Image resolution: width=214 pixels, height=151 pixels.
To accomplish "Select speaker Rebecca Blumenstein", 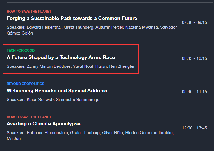I will click(47, 133).
